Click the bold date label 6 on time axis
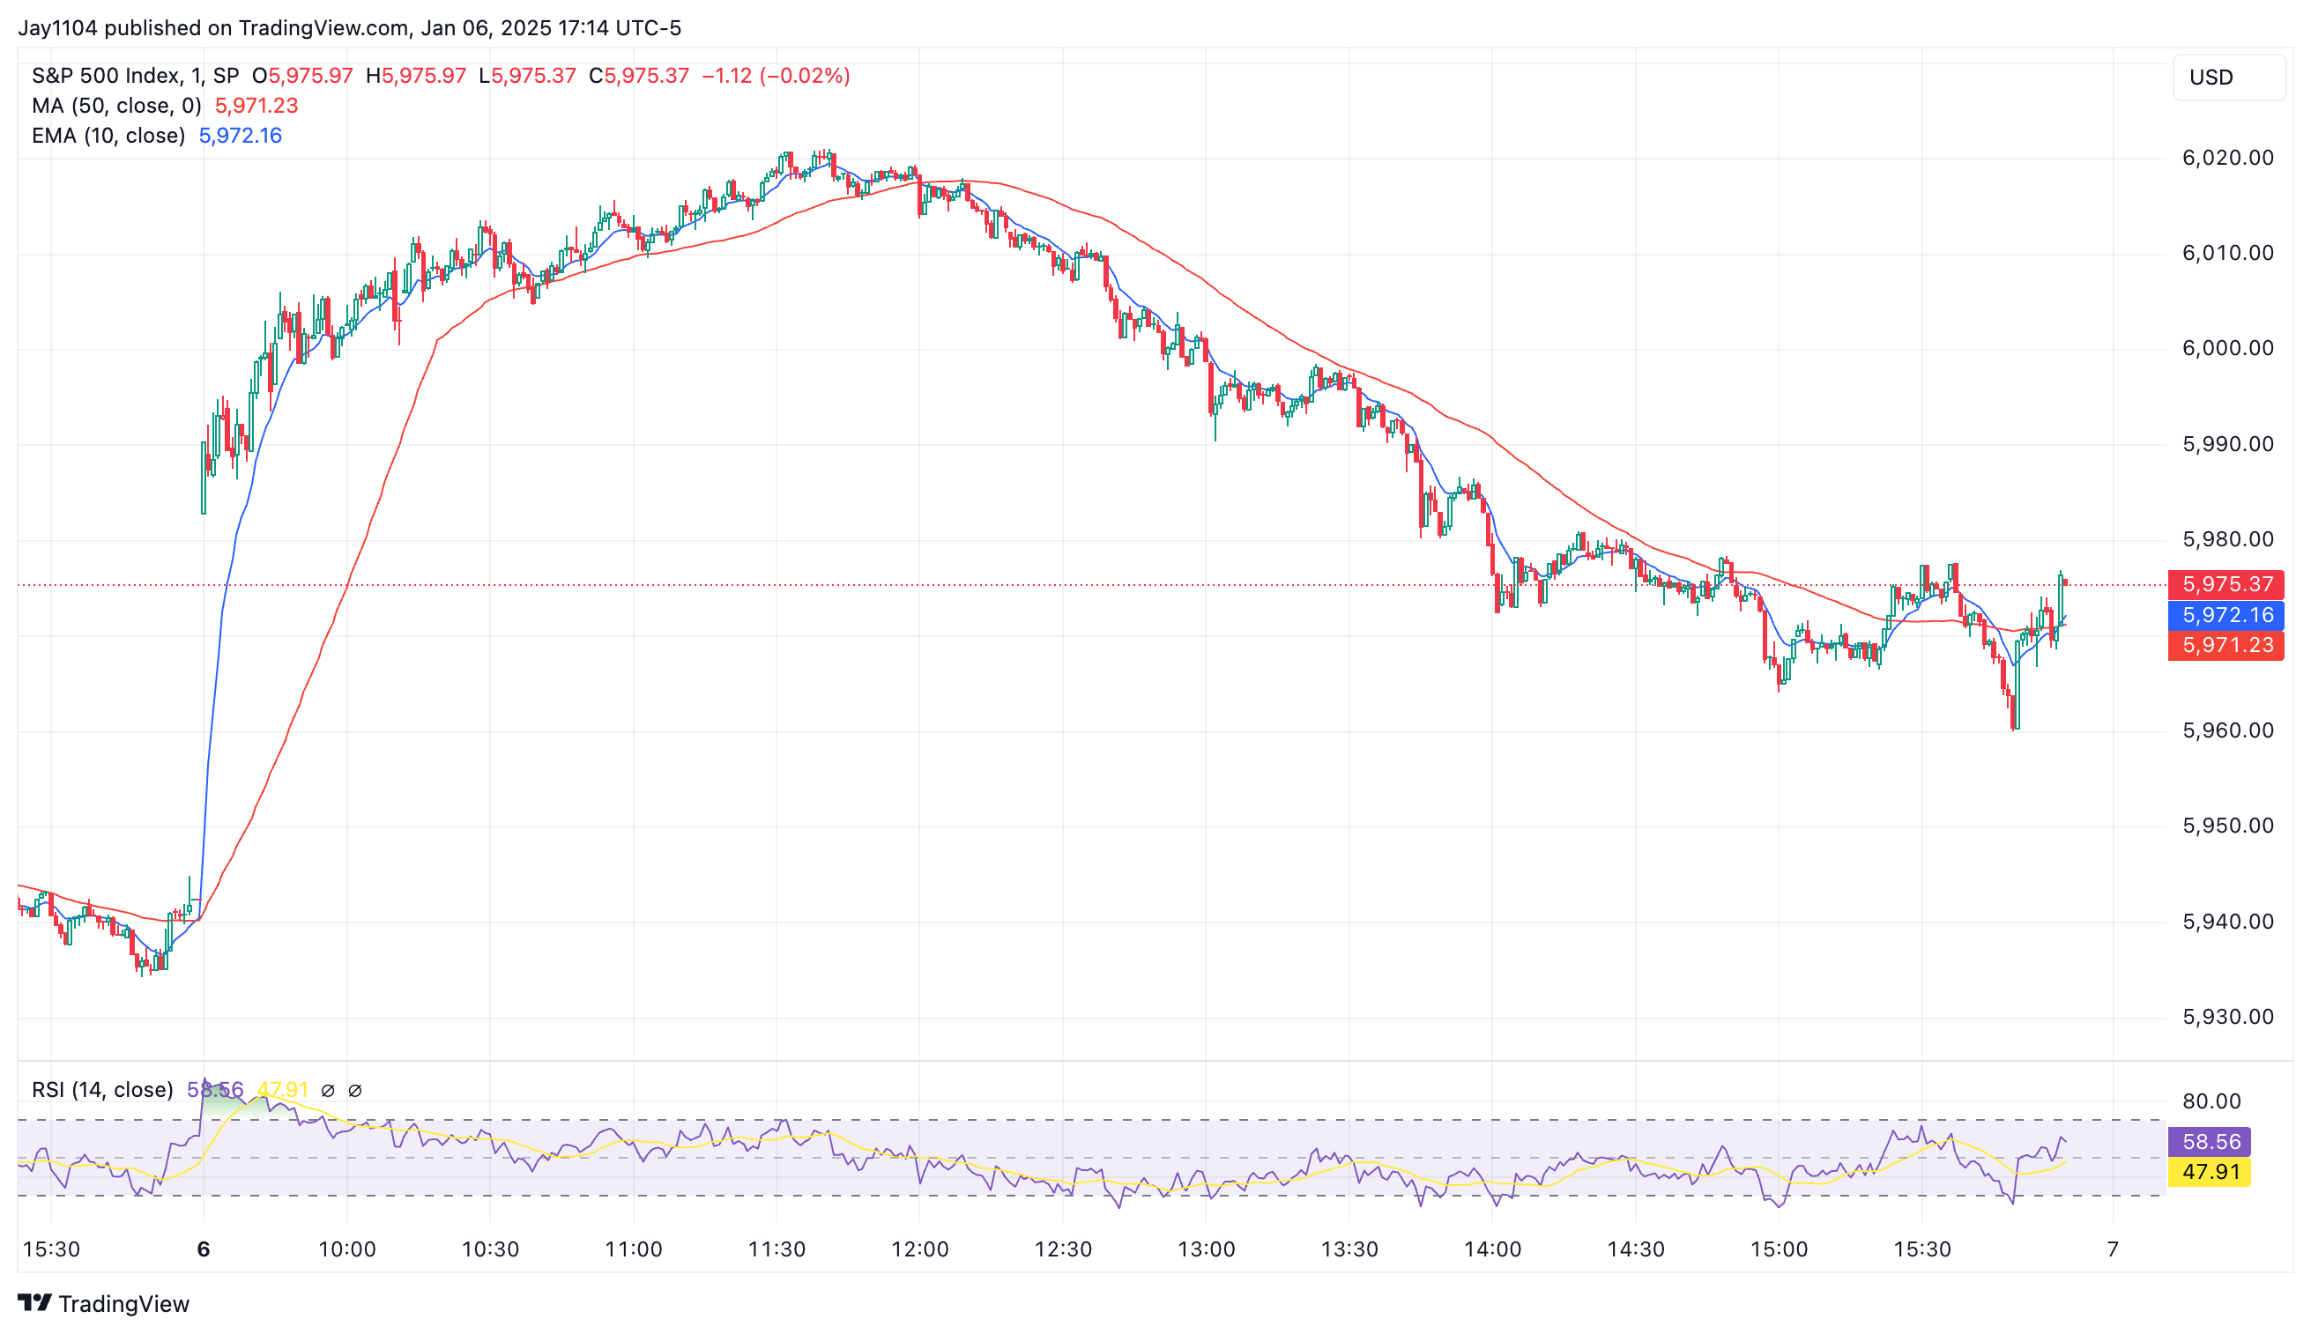Viewport: 2311px width, 1334px height. click(204, 1249)
